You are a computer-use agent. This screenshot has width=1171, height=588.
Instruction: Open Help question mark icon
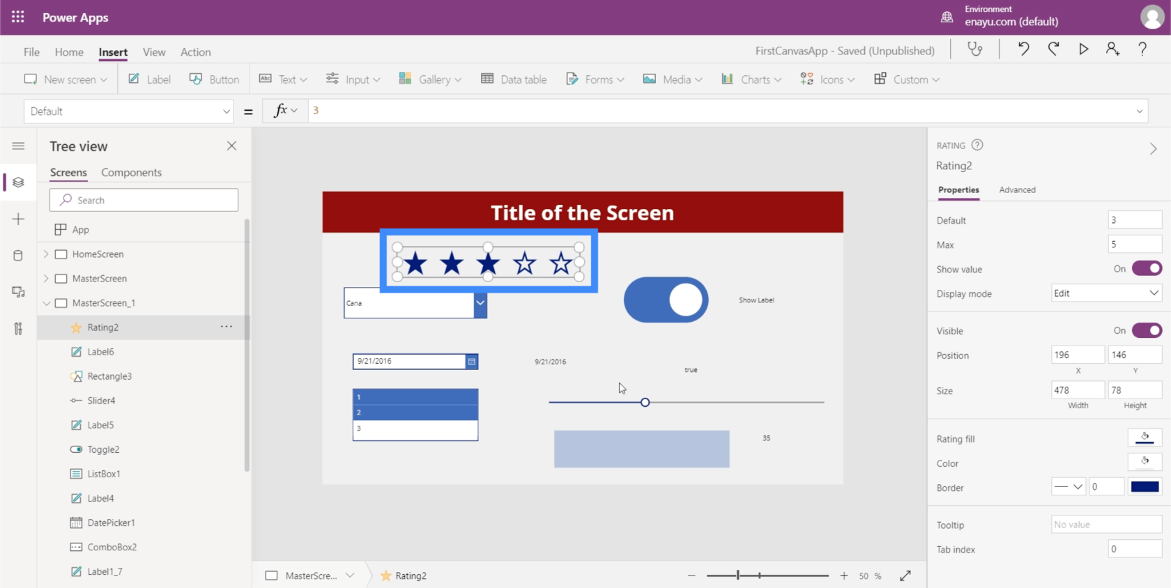coord(1142,49)
